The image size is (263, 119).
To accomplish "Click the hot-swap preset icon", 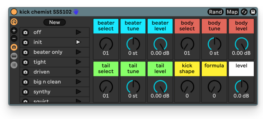I will pos(244,12).
